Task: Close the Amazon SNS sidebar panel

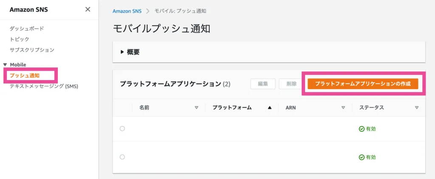Action: point(88,9)
